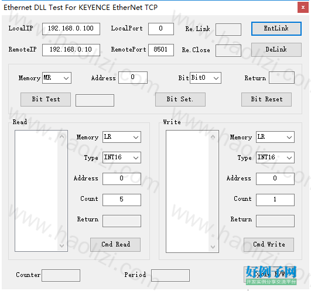Click Read list scrollbar up arrow
This screenshot has height=291, width=311.
tap(62, 136)
